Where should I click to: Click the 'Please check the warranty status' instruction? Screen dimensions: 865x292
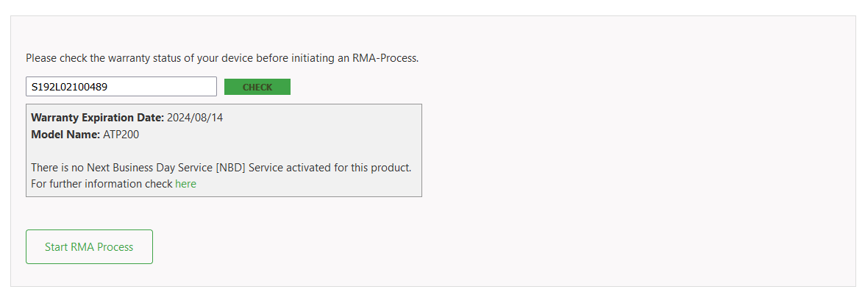click(x=222, y=57)
